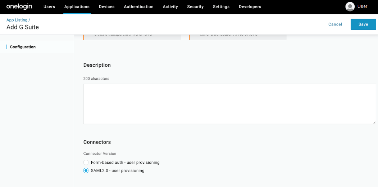The image size is (378, 187).
Task: Click the Connectors heading
Action: tap(97, 142)
